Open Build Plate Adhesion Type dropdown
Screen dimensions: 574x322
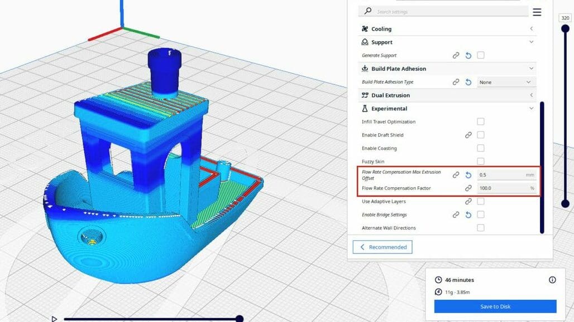point(506,82)
